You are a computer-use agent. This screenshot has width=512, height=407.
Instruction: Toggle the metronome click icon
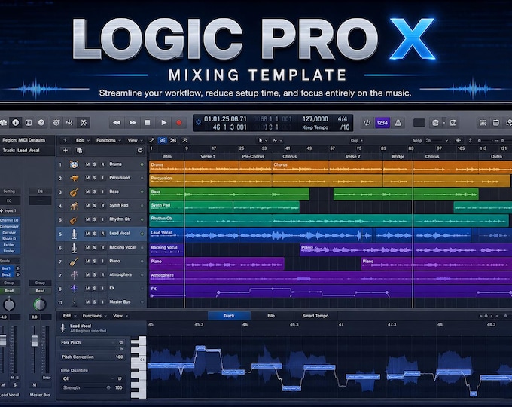398,123
